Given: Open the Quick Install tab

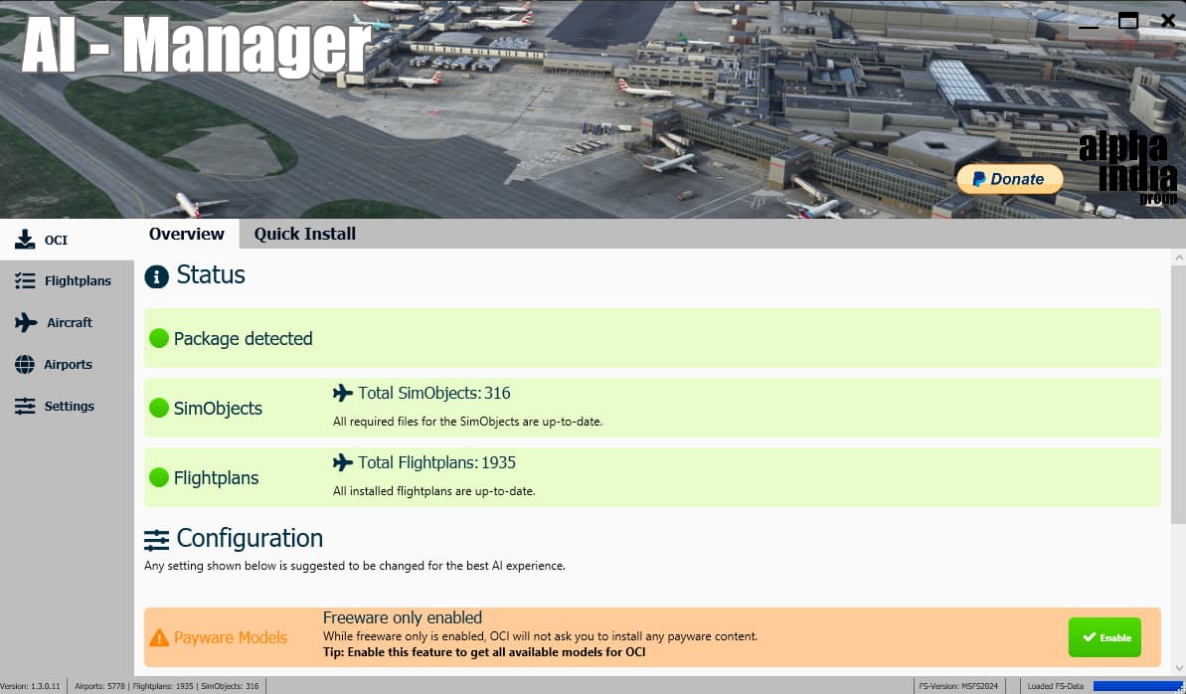Looking at the screenshot, I should 305,234.
